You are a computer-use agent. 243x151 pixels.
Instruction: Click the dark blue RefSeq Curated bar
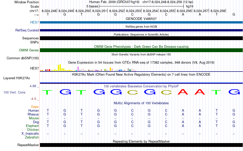coord(141,30)
